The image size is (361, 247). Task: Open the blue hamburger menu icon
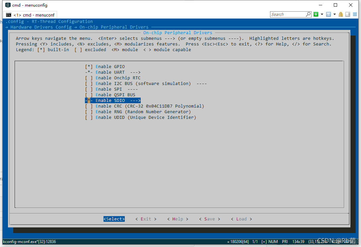[x=355, y=14]
